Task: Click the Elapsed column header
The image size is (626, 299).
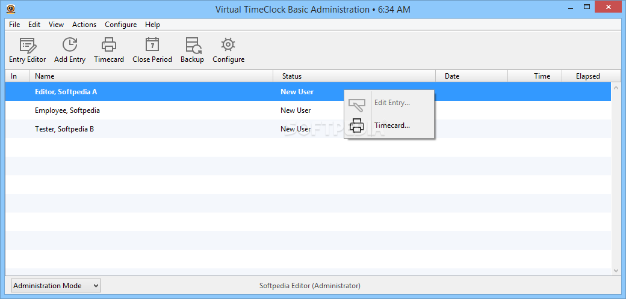Action: [587, 76]
